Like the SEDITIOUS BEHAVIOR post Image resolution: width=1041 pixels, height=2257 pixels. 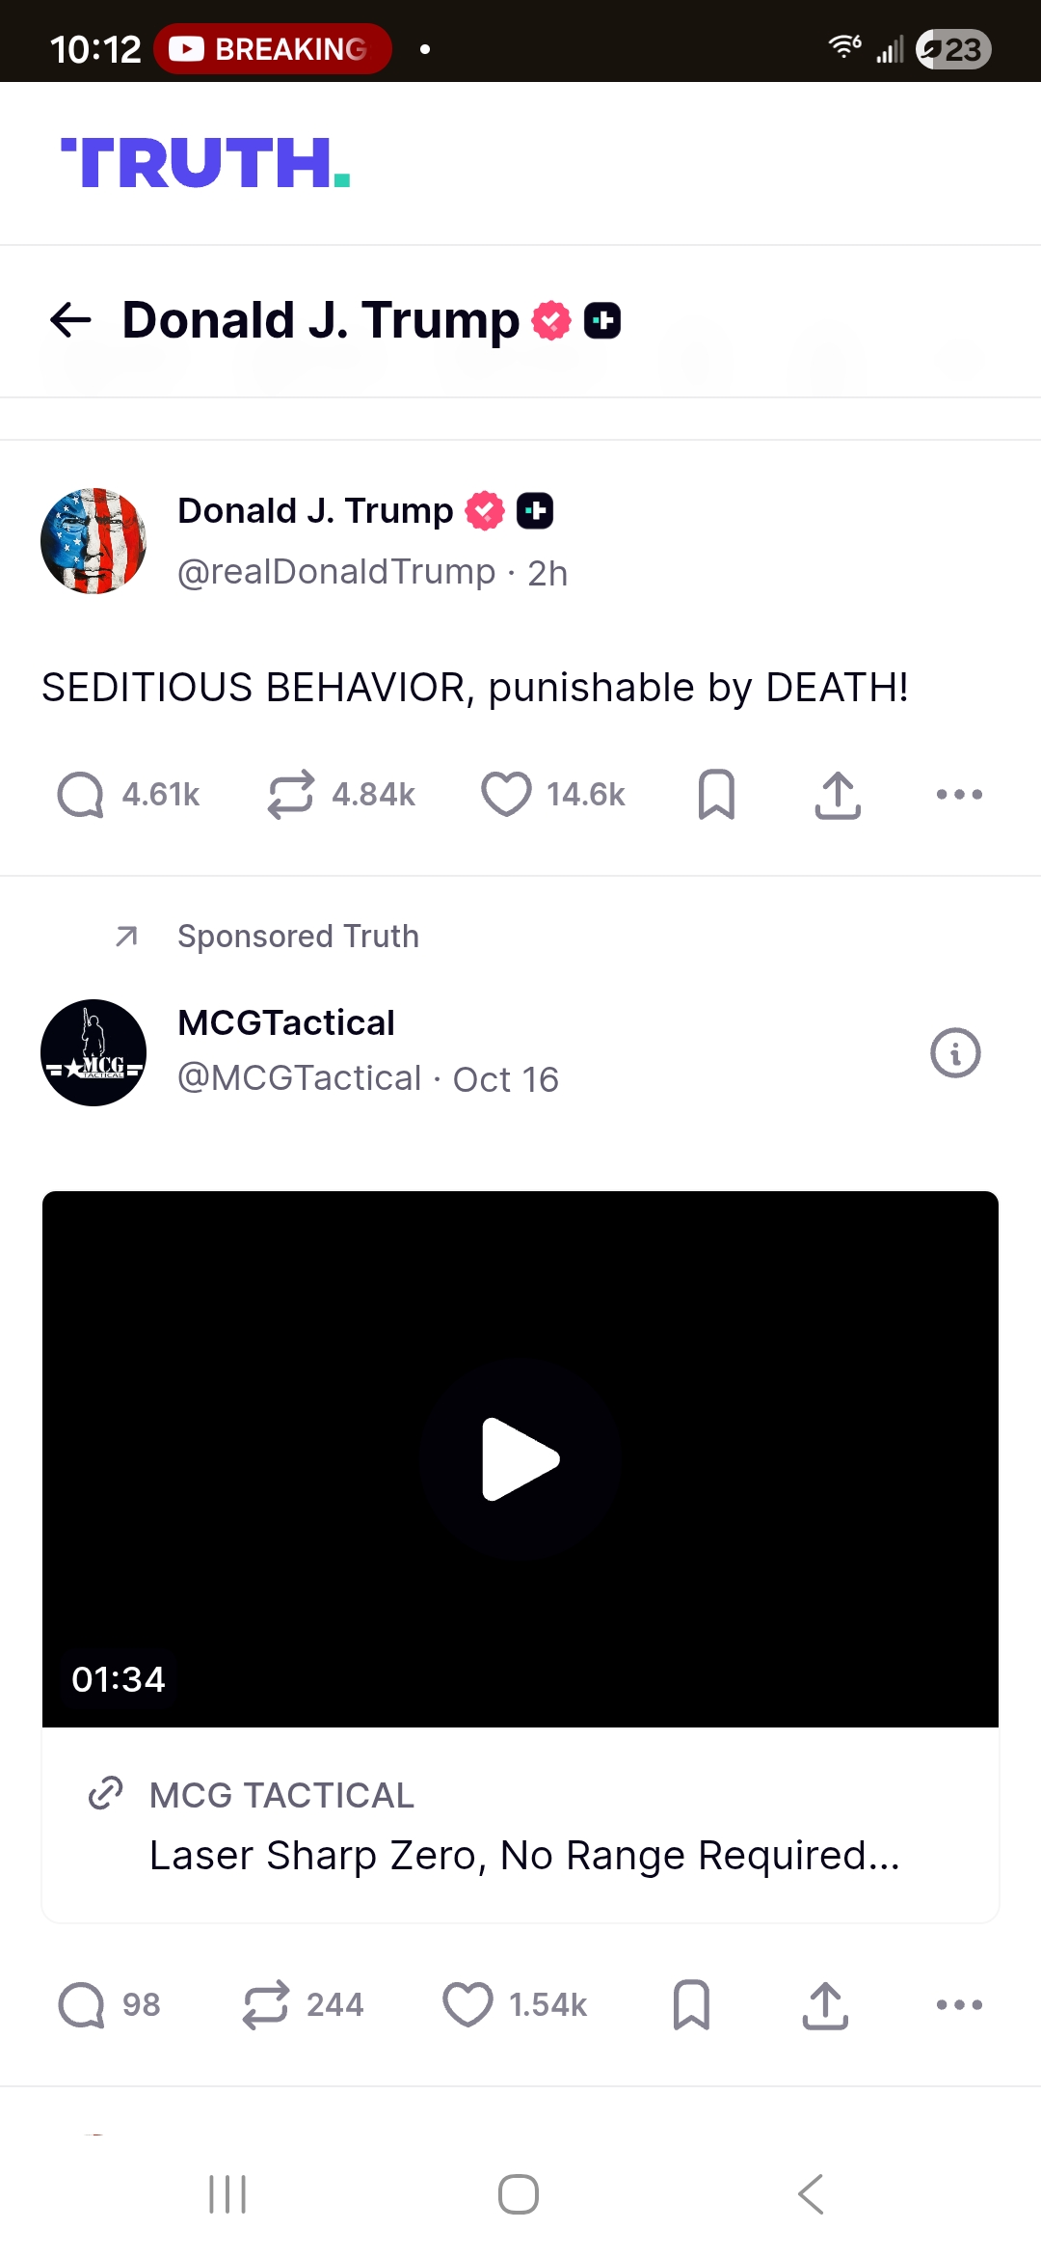pyautogui.click(x=506, y=795)
